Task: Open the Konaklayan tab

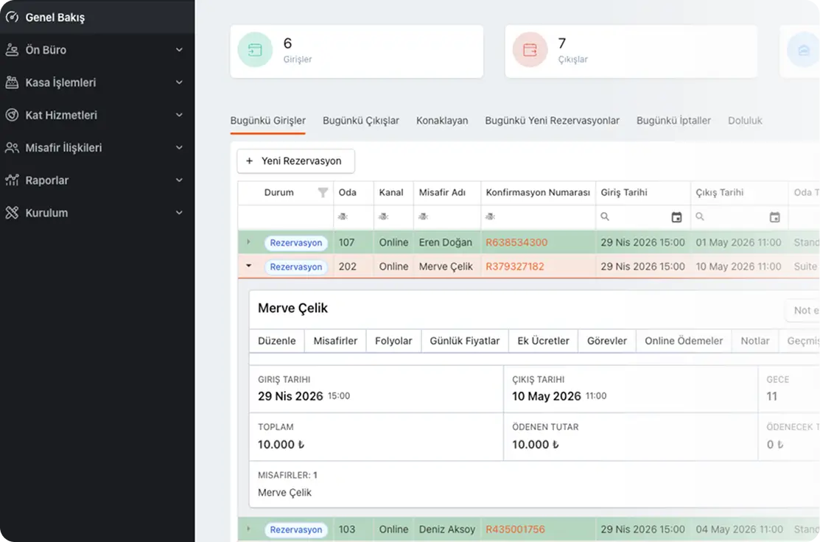Action: [442, 120]
